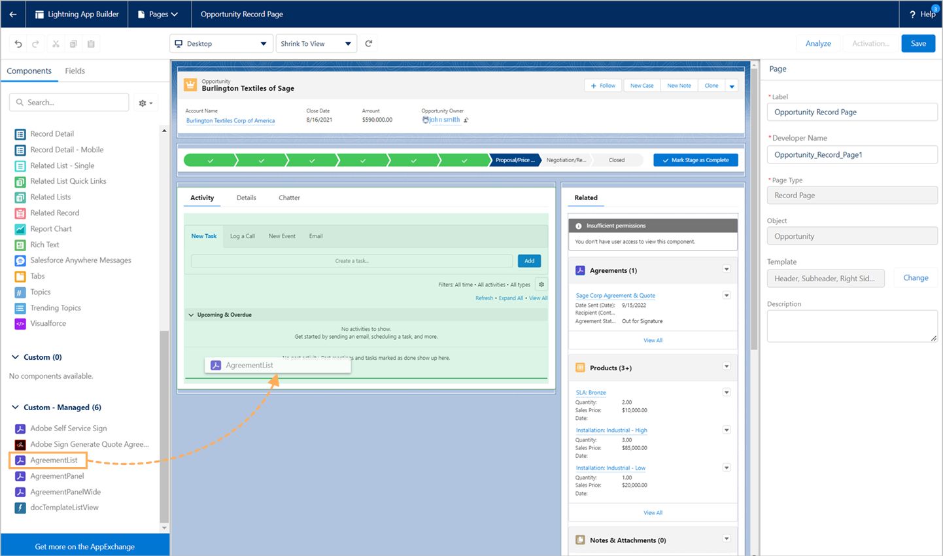This screenshot has width=943, height=556.
Task: Switch to the Fields tab
Action: (x=75, y=71)
